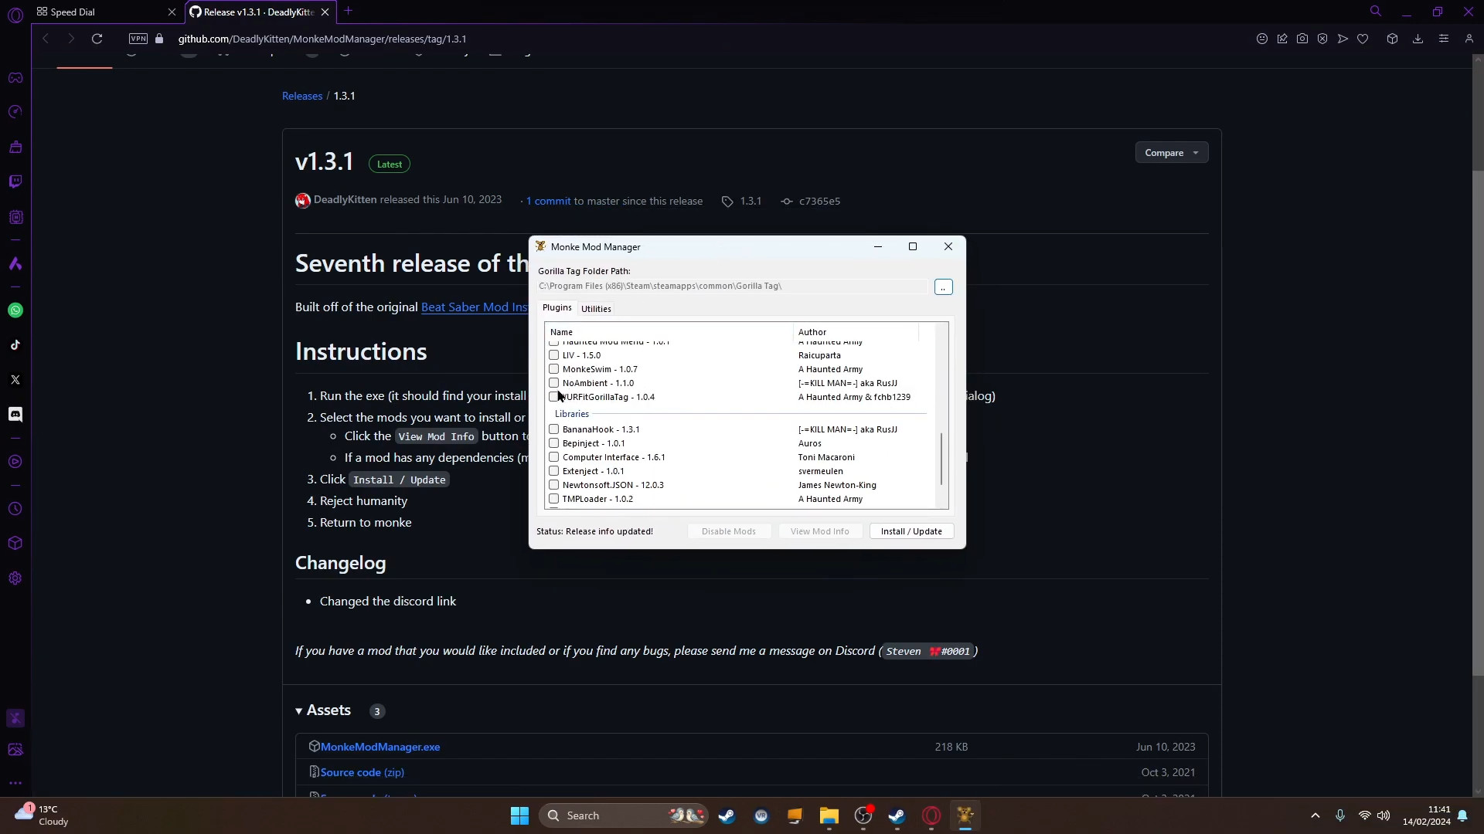The width and height of the screenshot is (1484, 834).
Task: Open the X (Twitter) sidebar icon
Action: [x=15, y=380]
